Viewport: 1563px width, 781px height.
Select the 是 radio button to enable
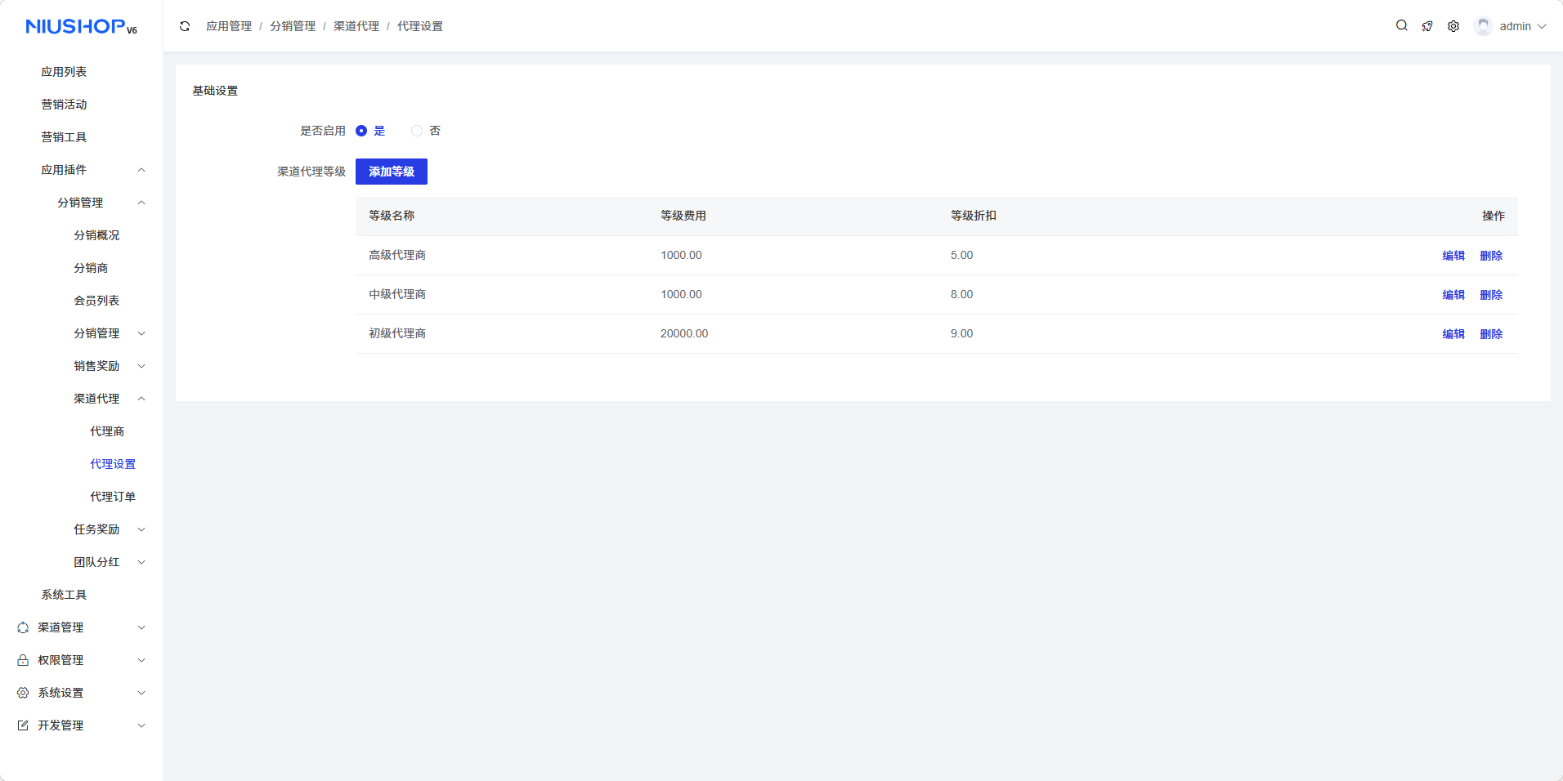click(361, 131)
